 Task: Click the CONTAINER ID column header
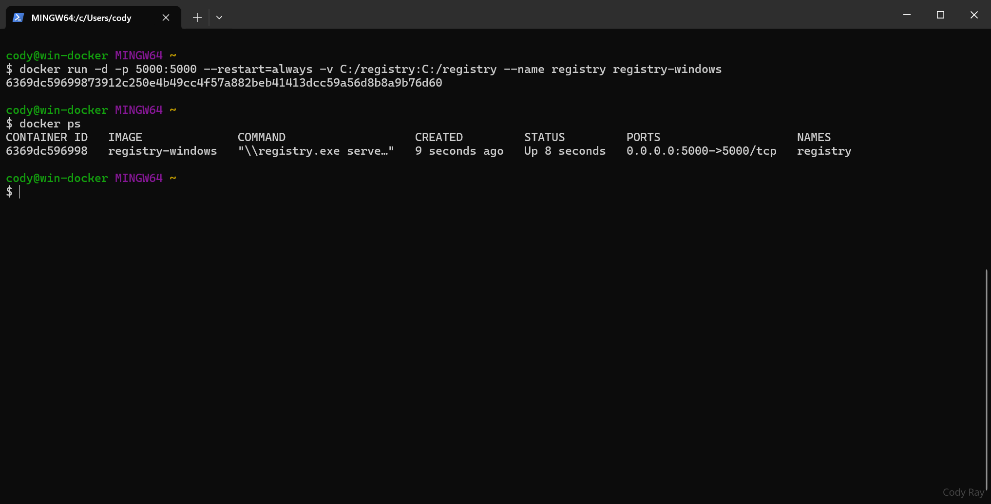(x=47, y=137)
